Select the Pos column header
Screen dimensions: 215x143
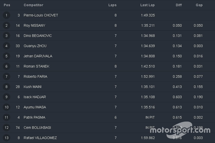(7, 5)
